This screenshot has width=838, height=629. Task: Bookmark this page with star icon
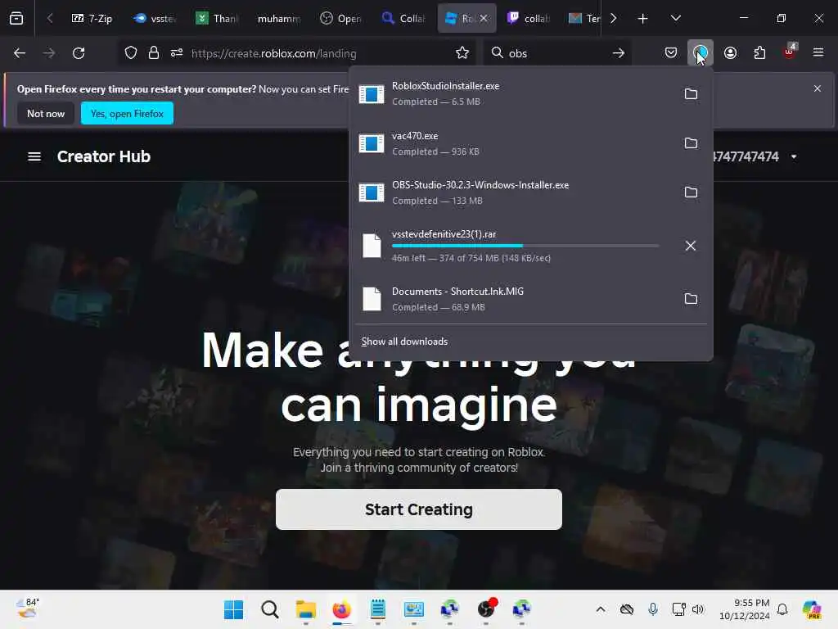point(462,53)
